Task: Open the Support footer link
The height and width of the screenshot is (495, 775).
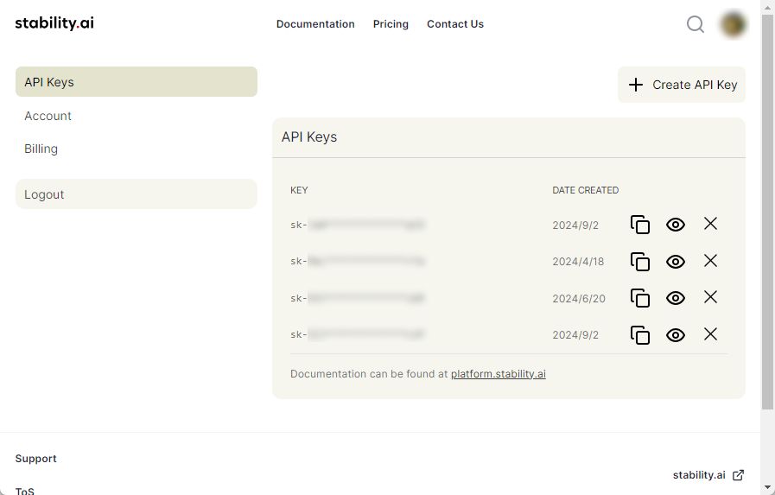Action: tap(35, 459)
